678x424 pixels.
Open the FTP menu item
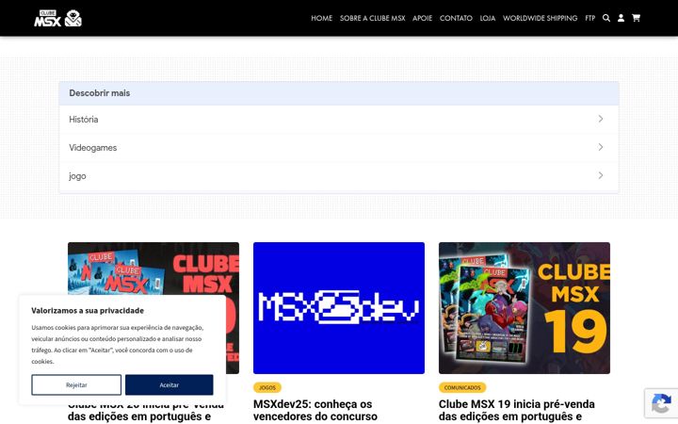click(x=589, y=18)
